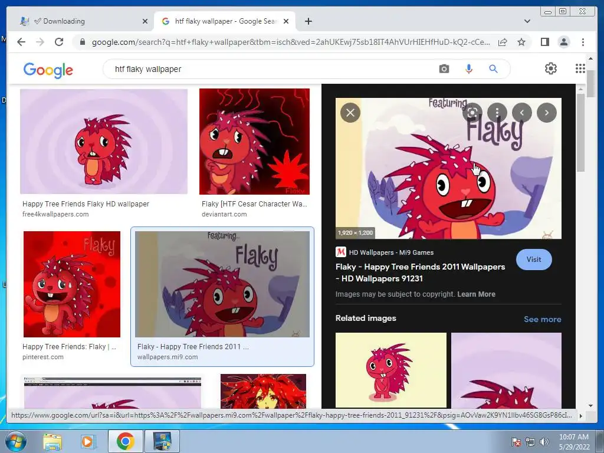Viewport: 604px width, 453px height.
Task: Open Chrome side panel
Action: coord(544,42)
